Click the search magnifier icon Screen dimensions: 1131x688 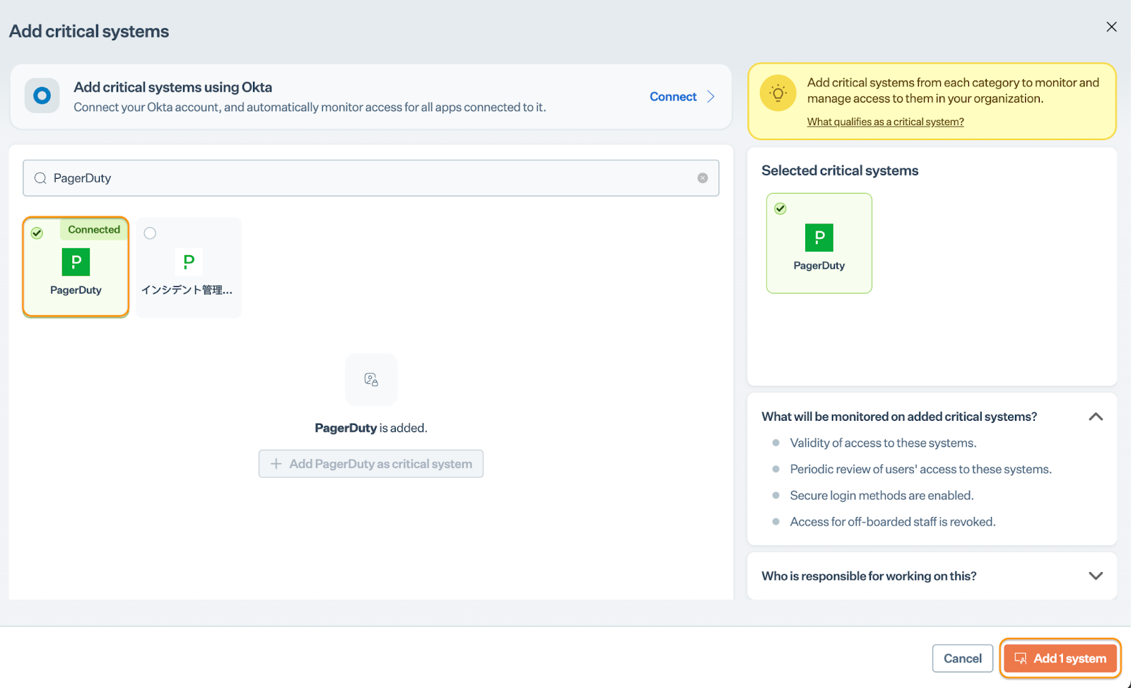click(x=40, y=178)
